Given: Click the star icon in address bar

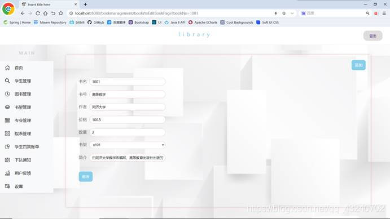Looking at the screenshot, I should pyautogui.click(x=284, y=13).
